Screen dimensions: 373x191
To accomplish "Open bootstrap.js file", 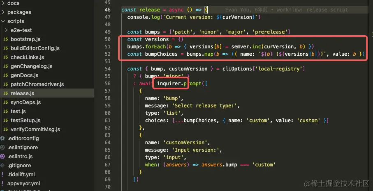I will (25, 39).
